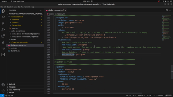Open the File menu
Viewport: 173px width, 97px height.
coord(2,7)
